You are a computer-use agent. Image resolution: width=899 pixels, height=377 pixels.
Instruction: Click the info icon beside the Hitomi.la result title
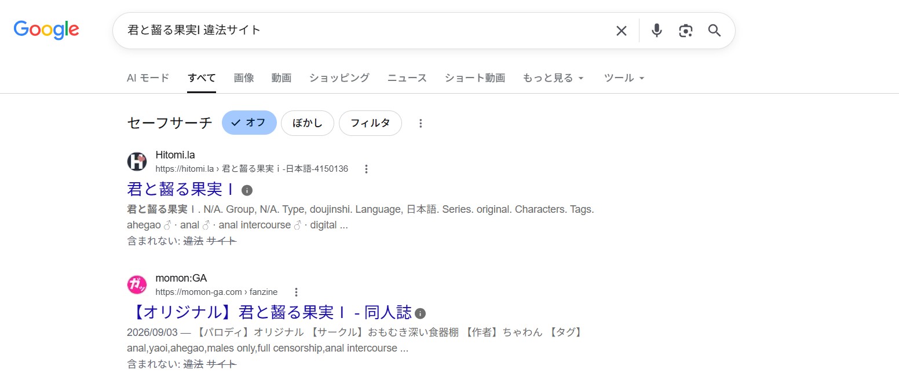pos(247,190)
